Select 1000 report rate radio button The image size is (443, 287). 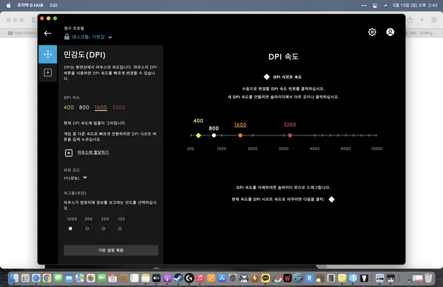(71, 228)
